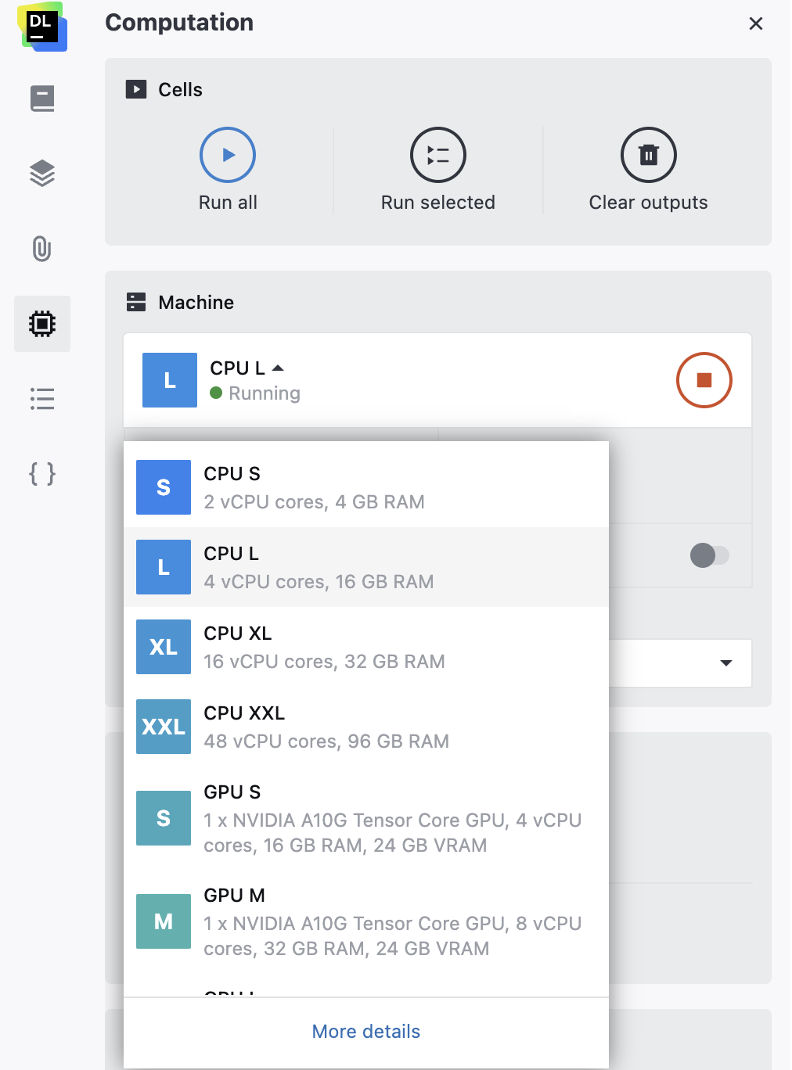This screenshot has height=1070, width=792.
Task: Open More details about machines
Action: click(365, 1031)
